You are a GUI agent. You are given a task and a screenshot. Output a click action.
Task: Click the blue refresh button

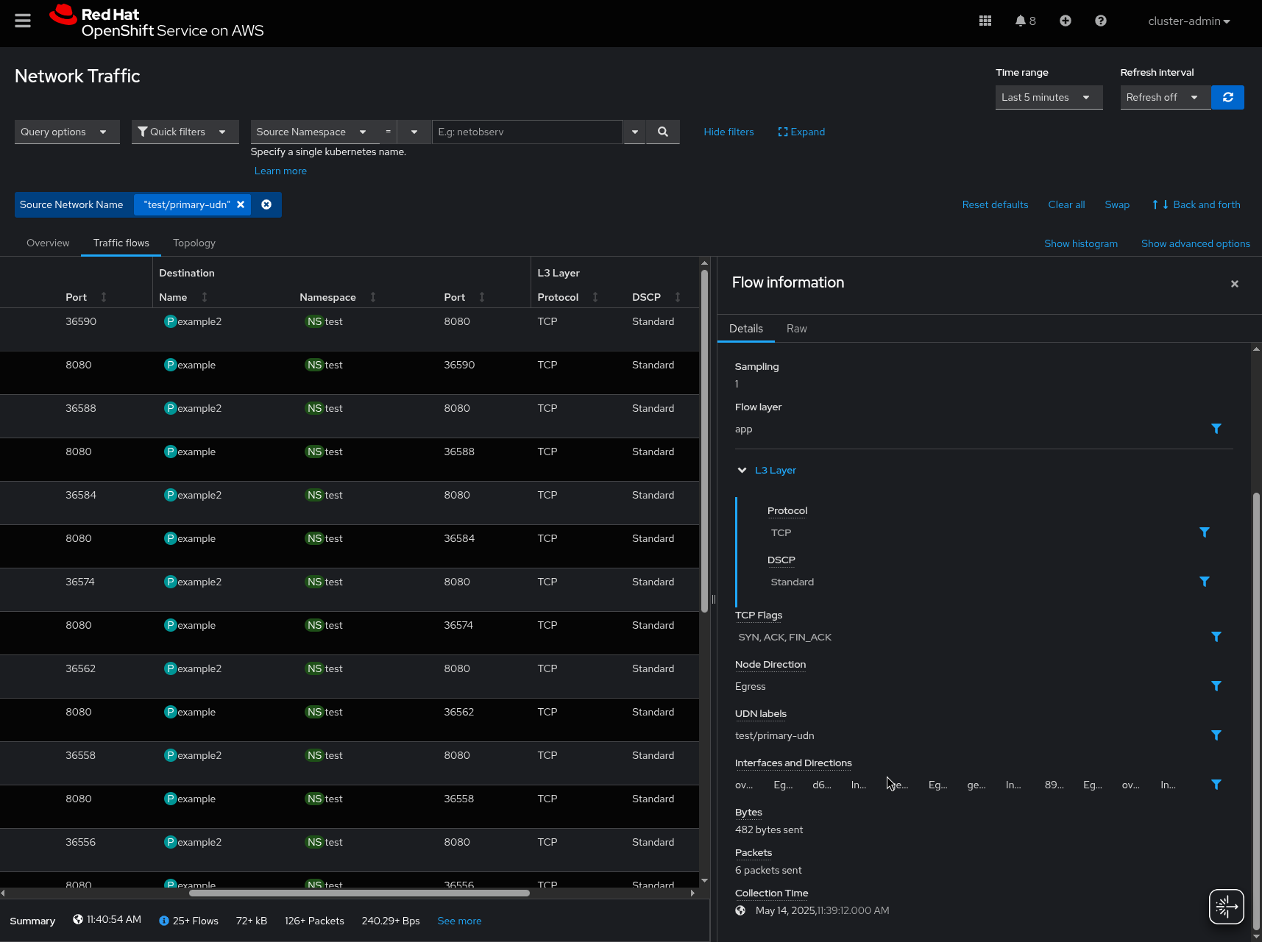pos(1227,97)
